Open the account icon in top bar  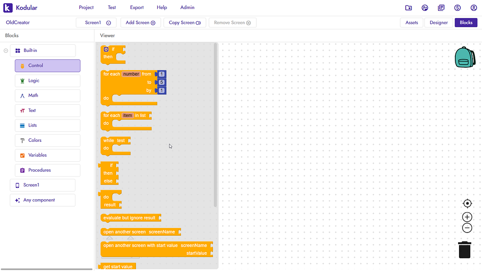[473, 7]
